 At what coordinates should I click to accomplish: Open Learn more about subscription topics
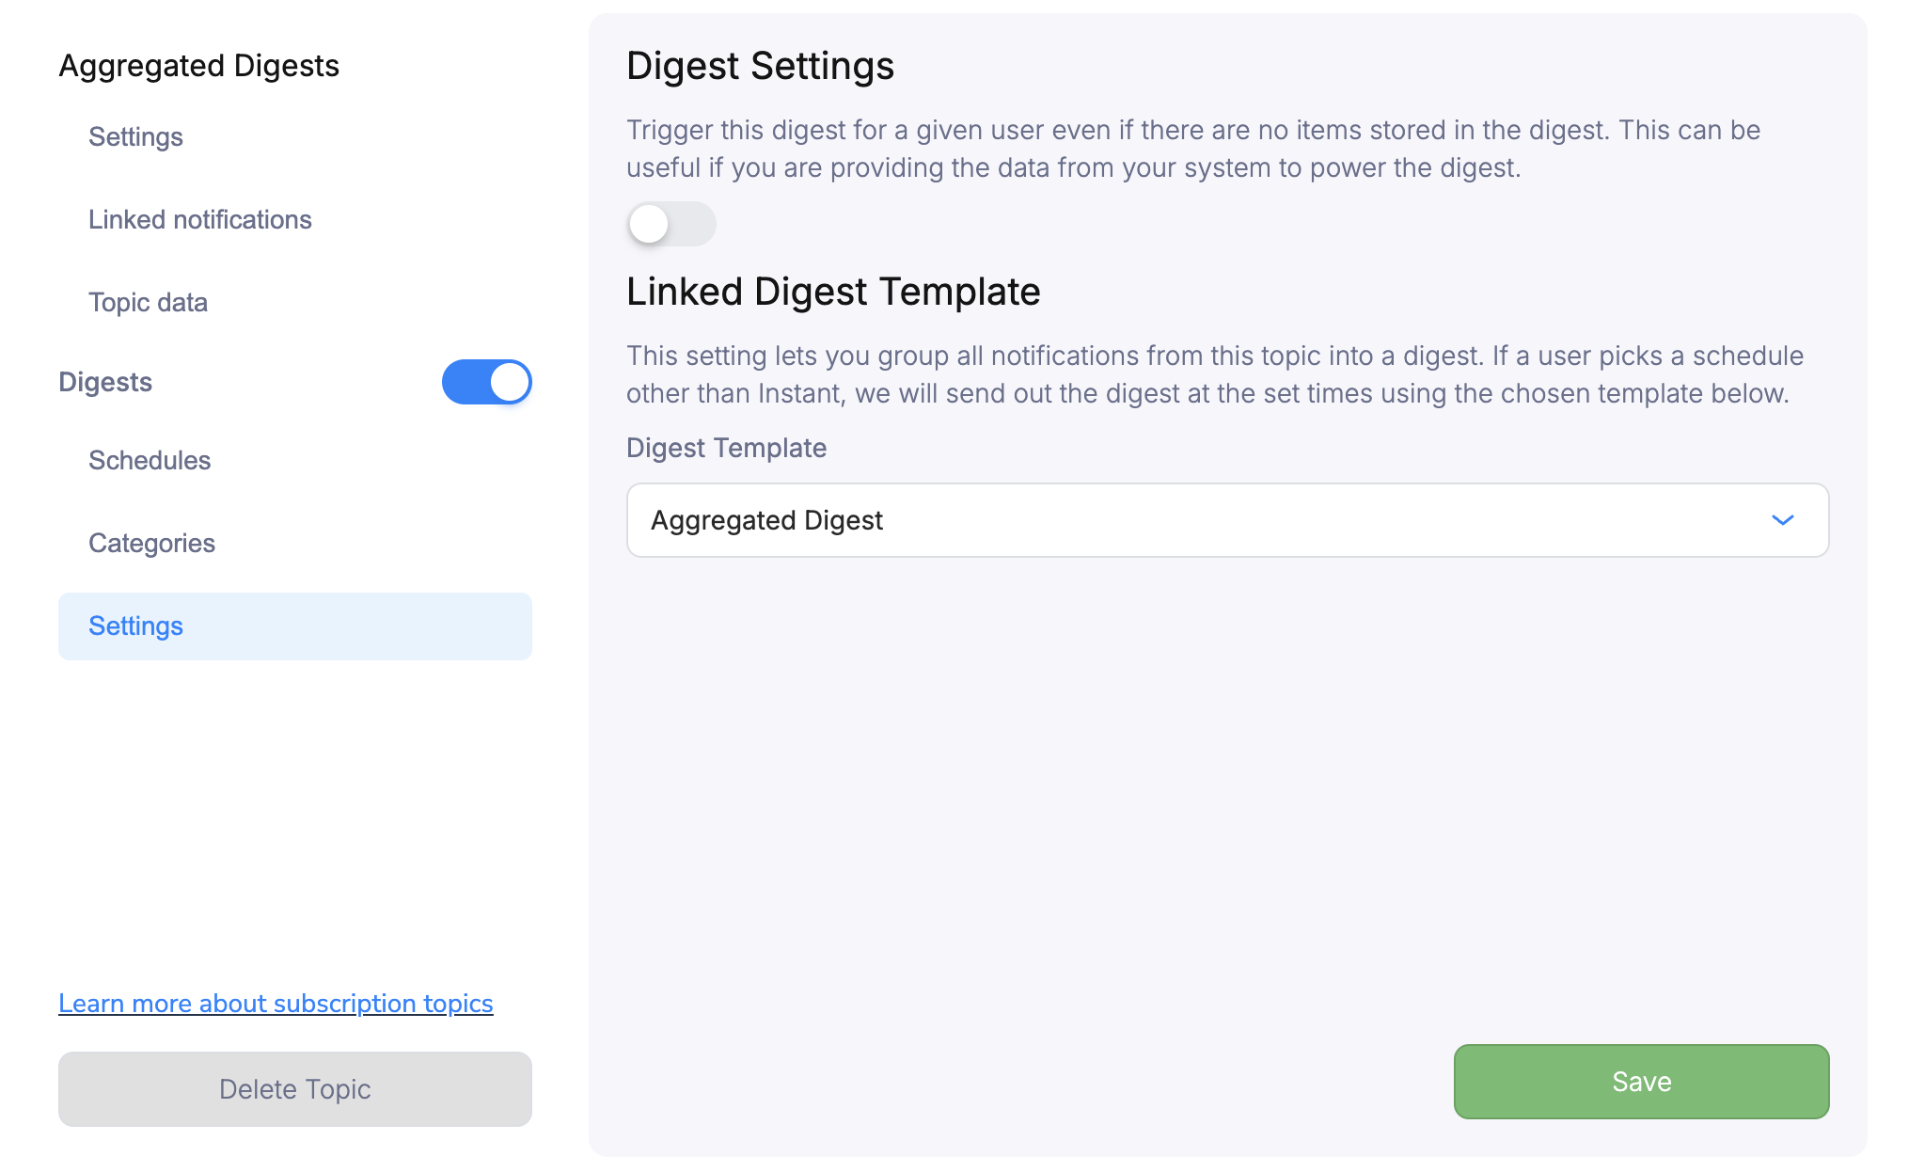[276, 1003]
